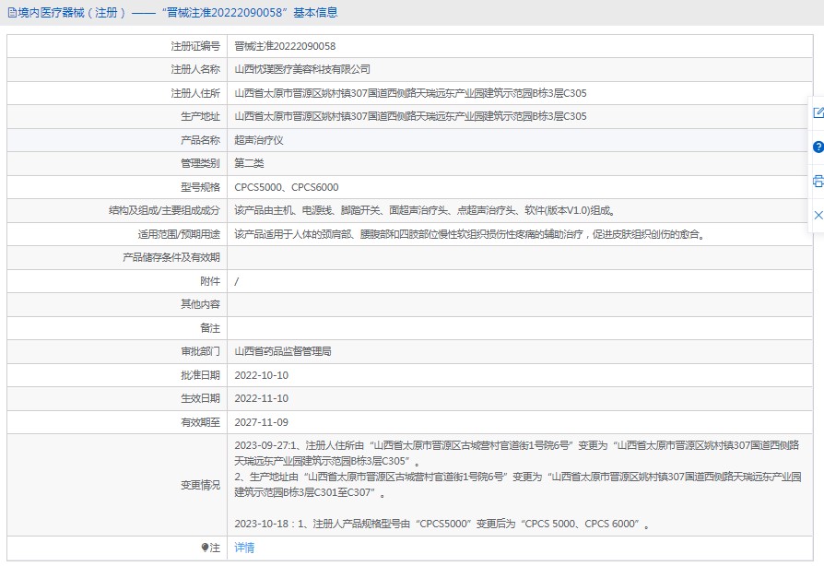Click the product name 超声治疗仪 cell

point(259,140)
